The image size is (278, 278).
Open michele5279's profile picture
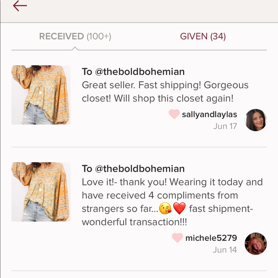tap(255, 244)
